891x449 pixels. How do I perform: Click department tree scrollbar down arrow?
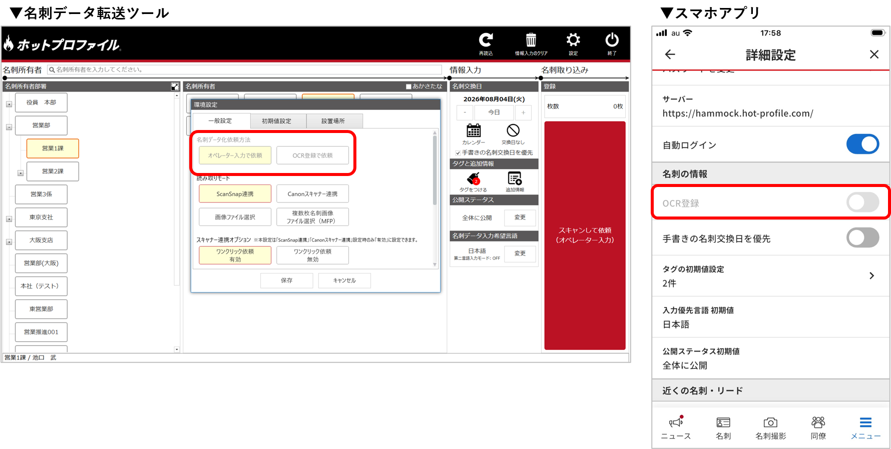point(177,349)
